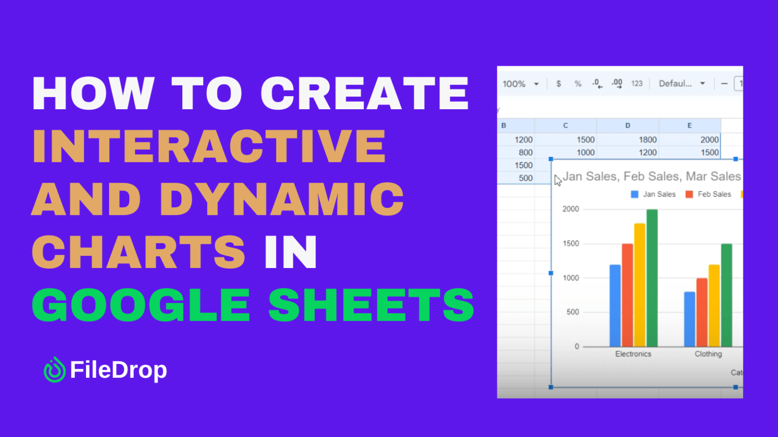778x437 pixels.
Task: Select the chart title Jan Sales, Feb Sales
Action: pyautogui.click(x=652, y=177)
